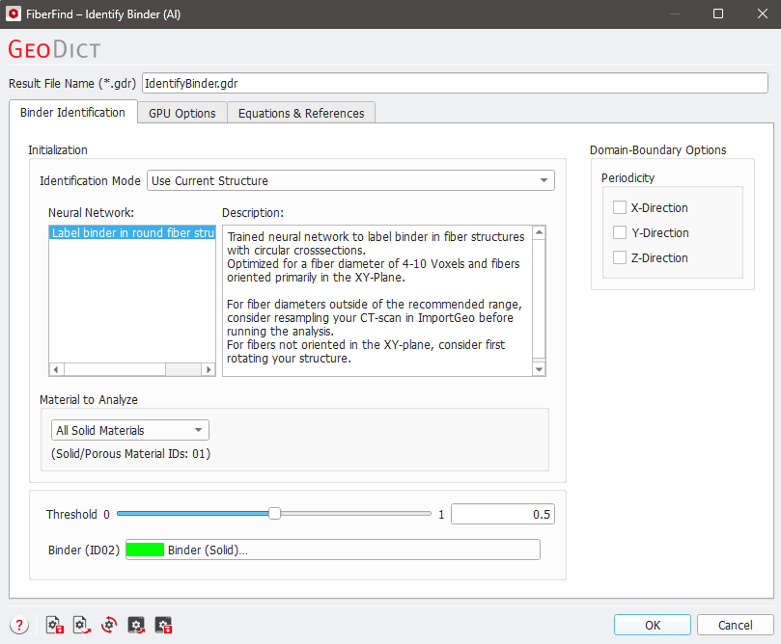Screen dimensions: 781x644
Task: Select 'Label binder in round fiber stru' network
Action: (x=132, y=232)
